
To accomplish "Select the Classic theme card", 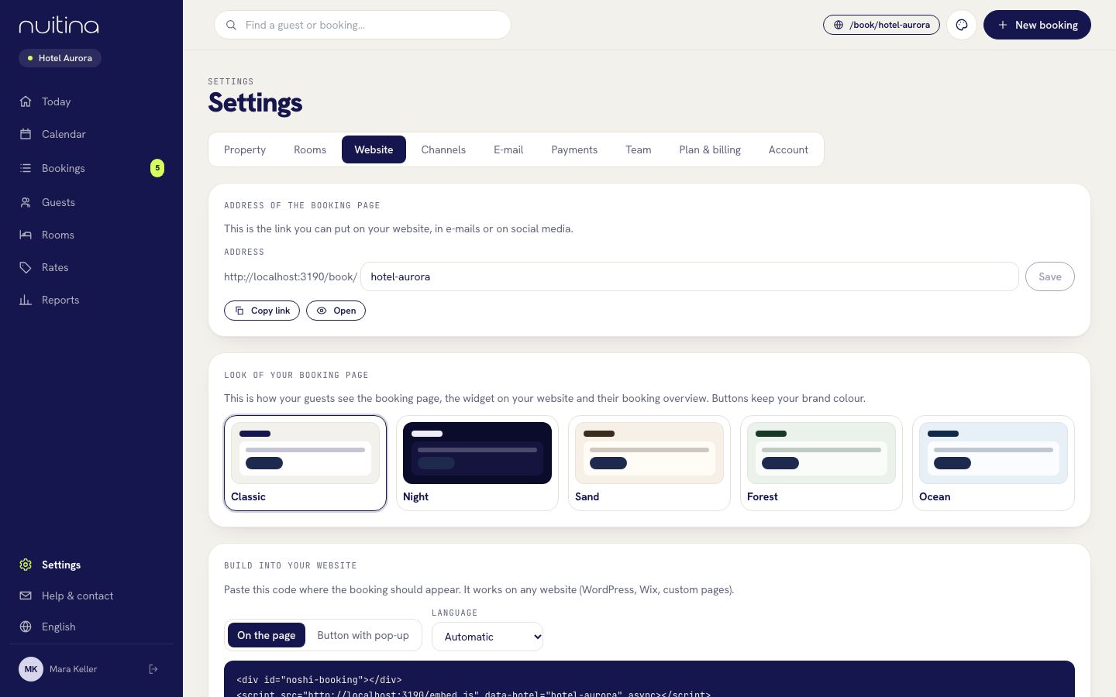I will pos(305,463).
